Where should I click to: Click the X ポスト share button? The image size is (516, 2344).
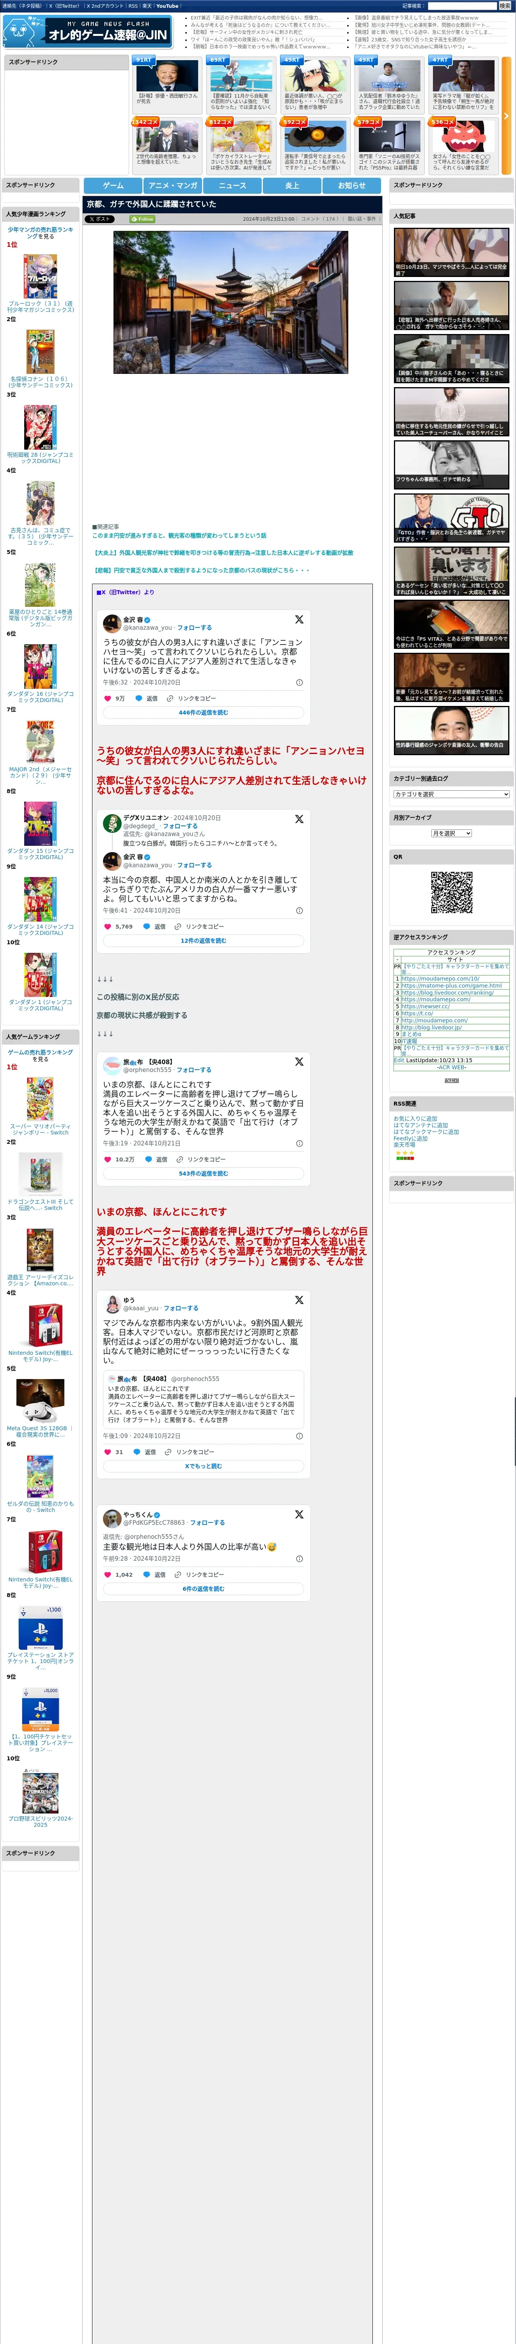click(100, 219)
